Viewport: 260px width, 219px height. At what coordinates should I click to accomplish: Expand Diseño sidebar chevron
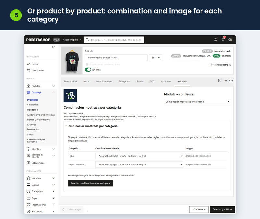coord(53,185)
